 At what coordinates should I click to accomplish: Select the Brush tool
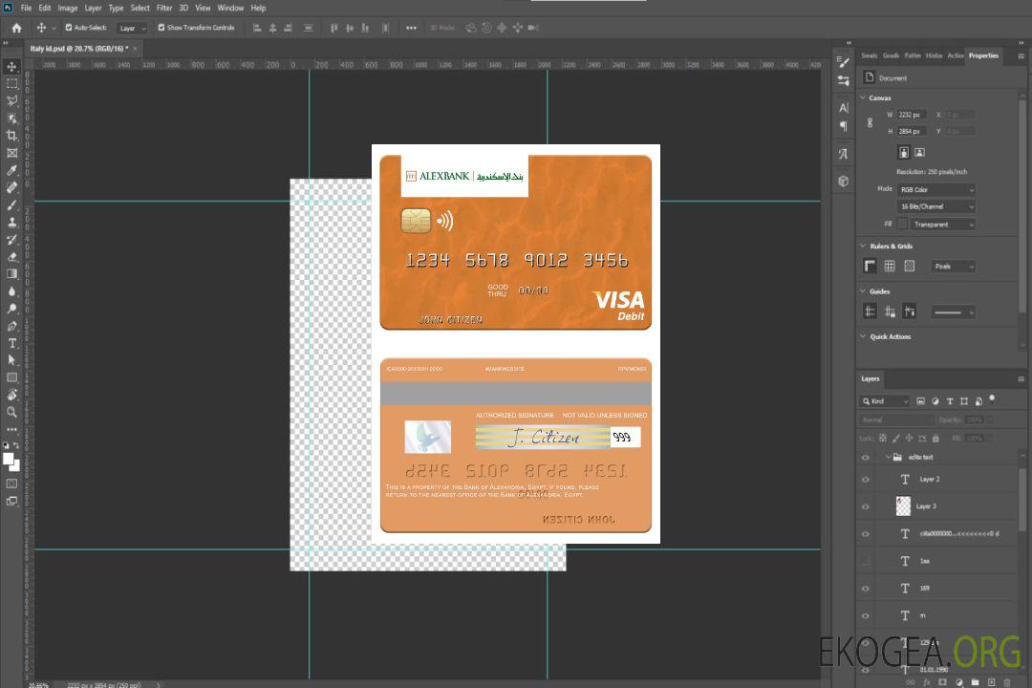coord(11,204)
